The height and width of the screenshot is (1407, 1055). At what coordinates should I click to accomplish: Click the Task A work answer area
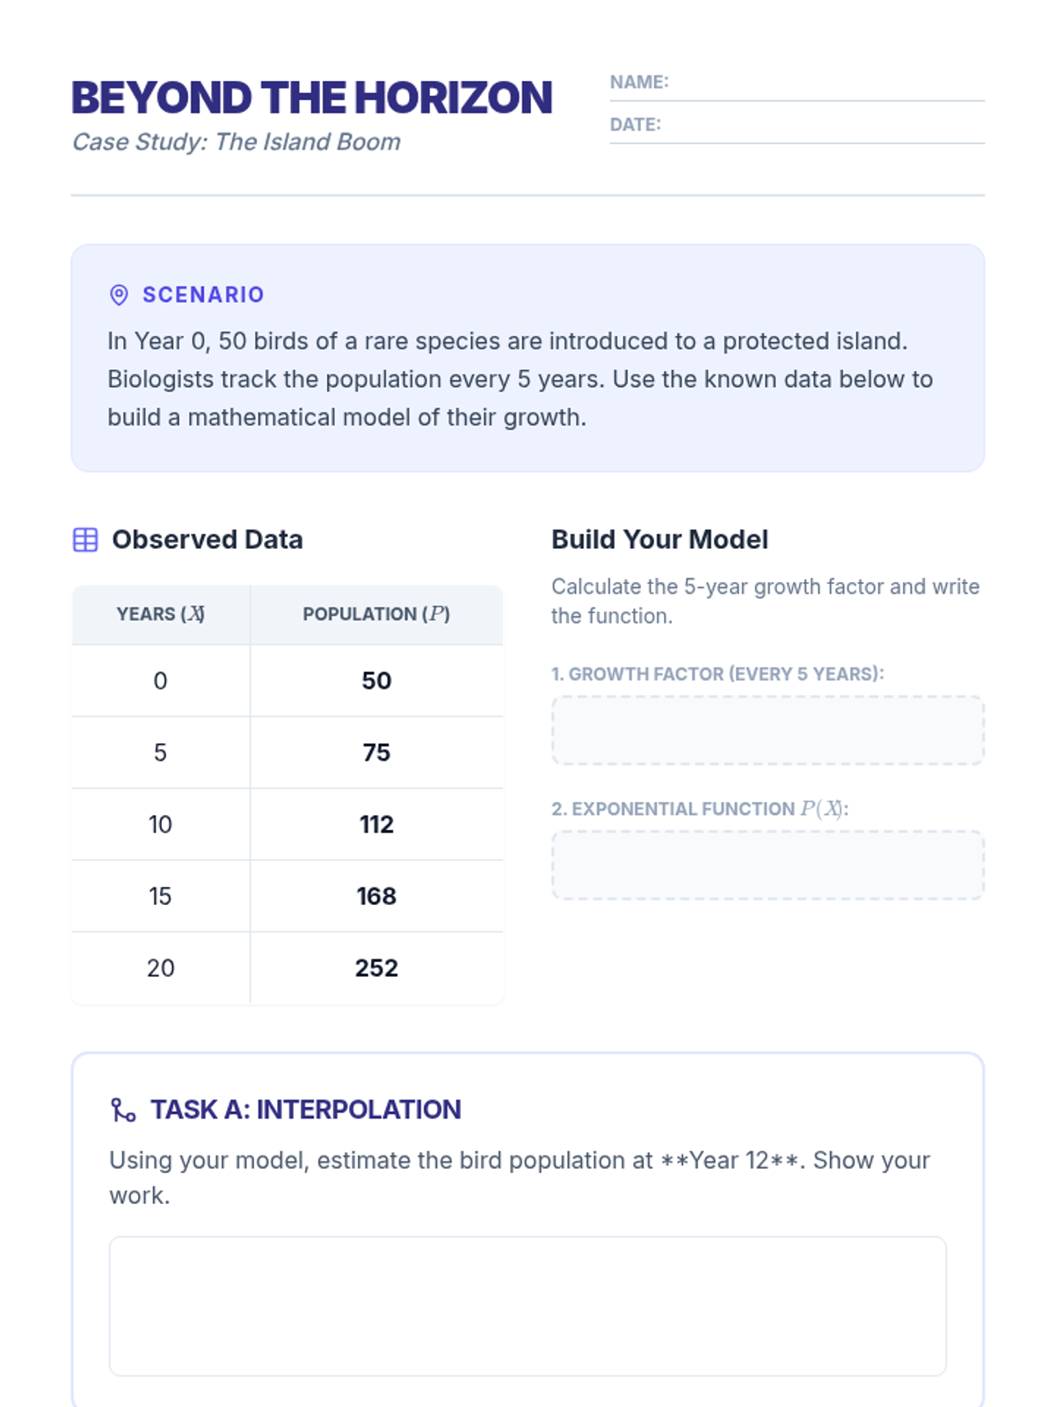(x=527, y=1305)
